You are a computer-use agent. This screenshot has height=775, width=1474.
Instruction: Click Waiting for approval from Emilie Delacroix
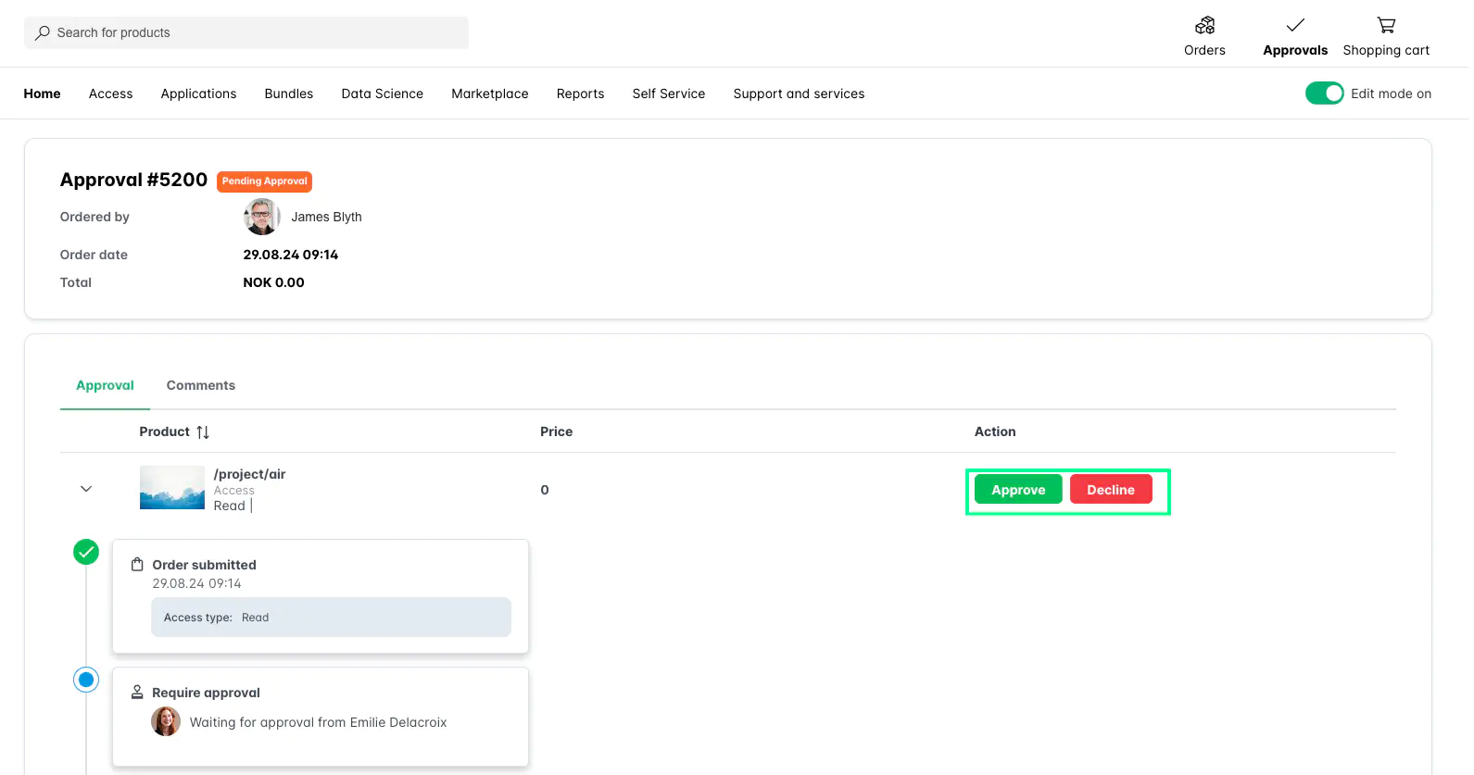tap(319, 722)
